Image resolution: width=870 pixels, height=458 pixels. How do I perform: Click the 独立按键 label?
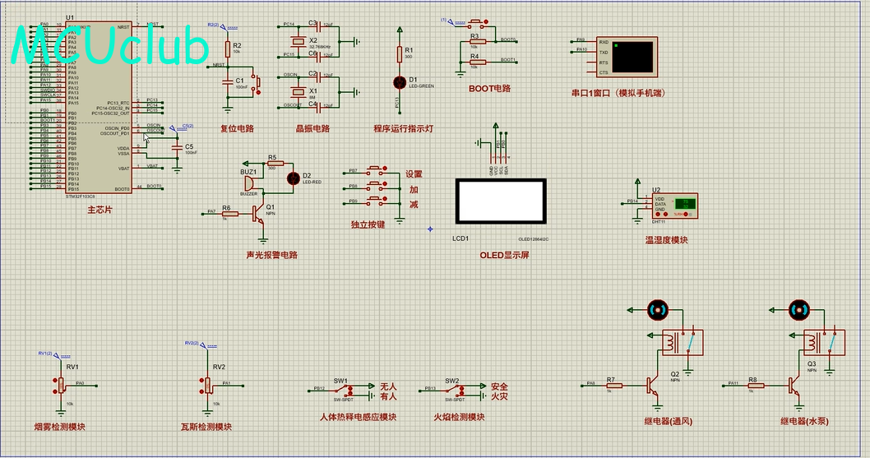[x=368, y=224]
